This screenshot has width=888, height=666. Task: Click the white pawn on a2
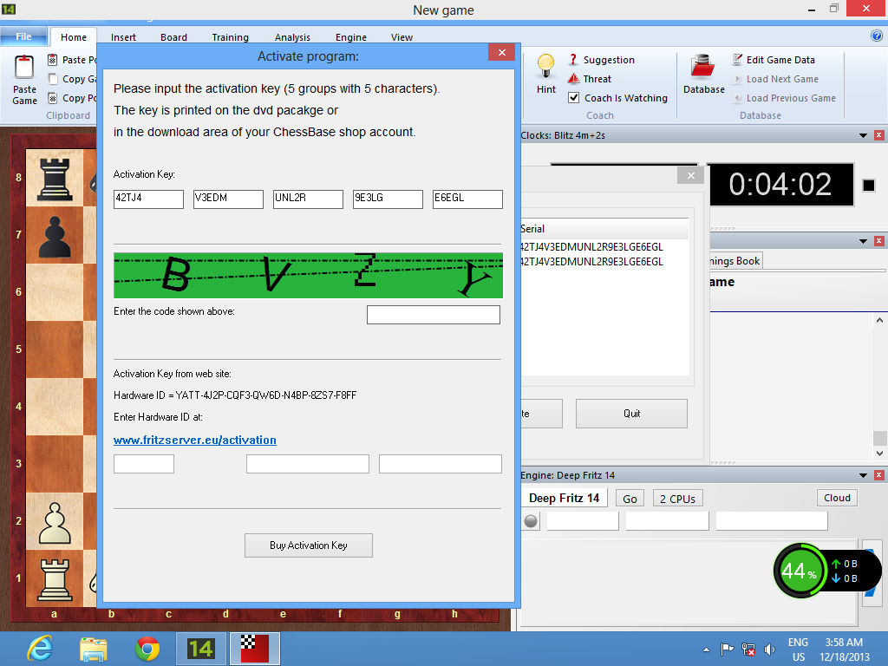(x=55, y=523)
